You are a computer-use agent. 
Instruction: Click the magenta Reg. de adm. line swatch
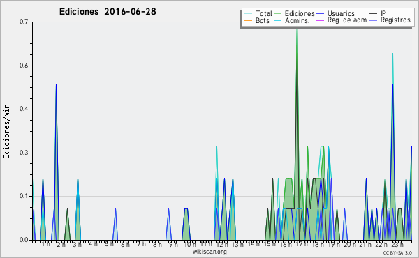tap(320, 20)
